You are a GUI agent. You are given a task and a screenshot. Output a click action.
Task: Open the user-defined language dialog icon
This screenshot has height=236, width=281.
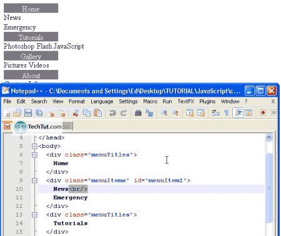click(248, 113)
